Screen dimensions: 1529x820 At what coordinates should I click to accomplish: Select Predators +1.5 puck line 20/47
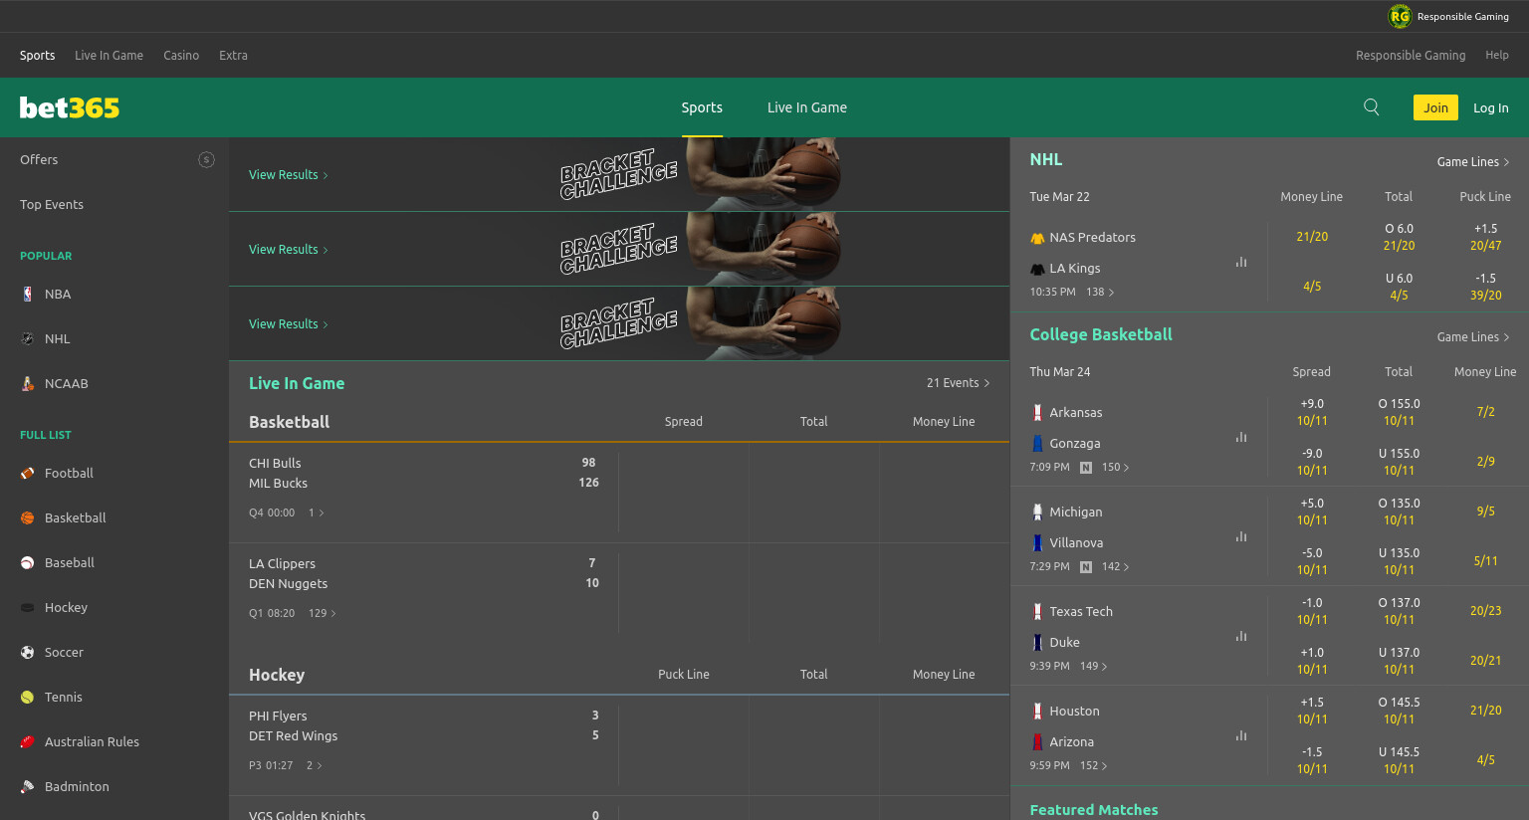pos(1485,237)
